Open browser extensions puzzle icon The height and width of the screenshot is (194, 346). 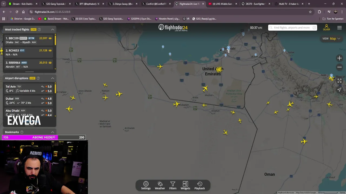[x=319, y=12]
